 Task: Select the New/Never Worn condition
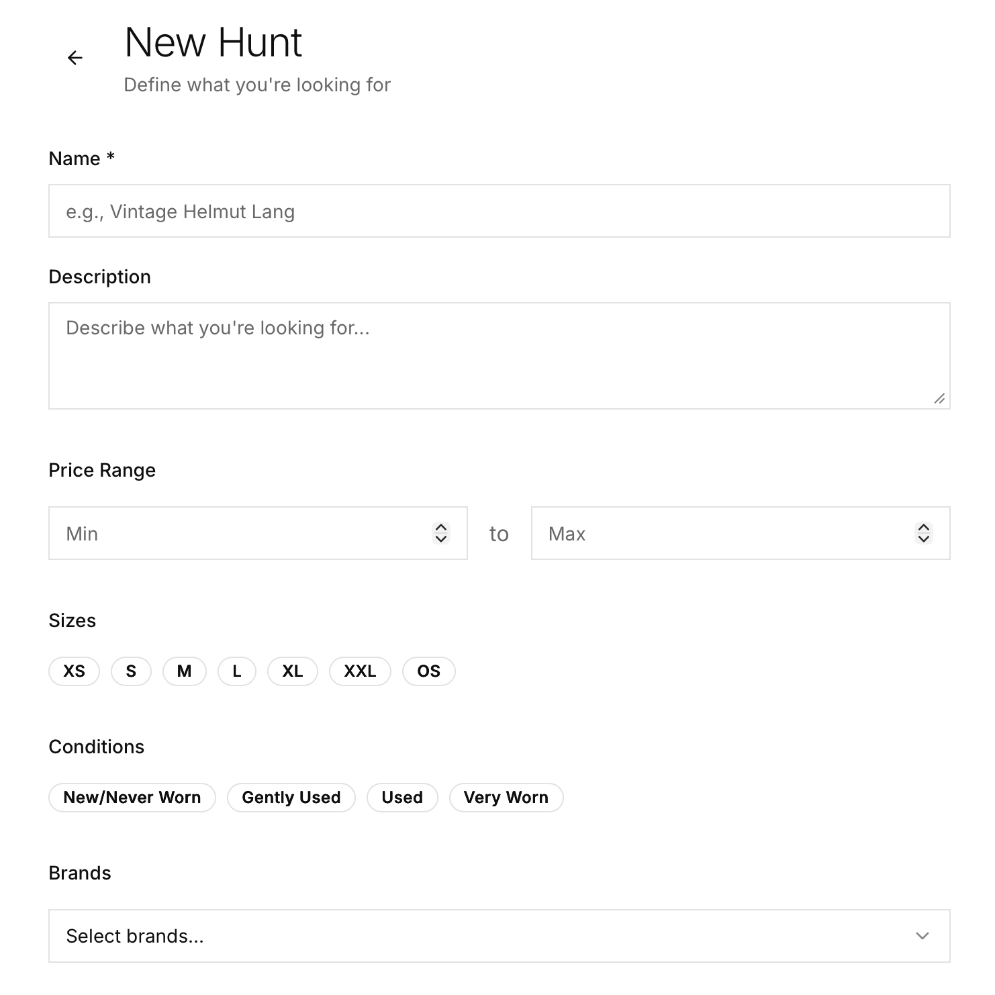point(132,797)
